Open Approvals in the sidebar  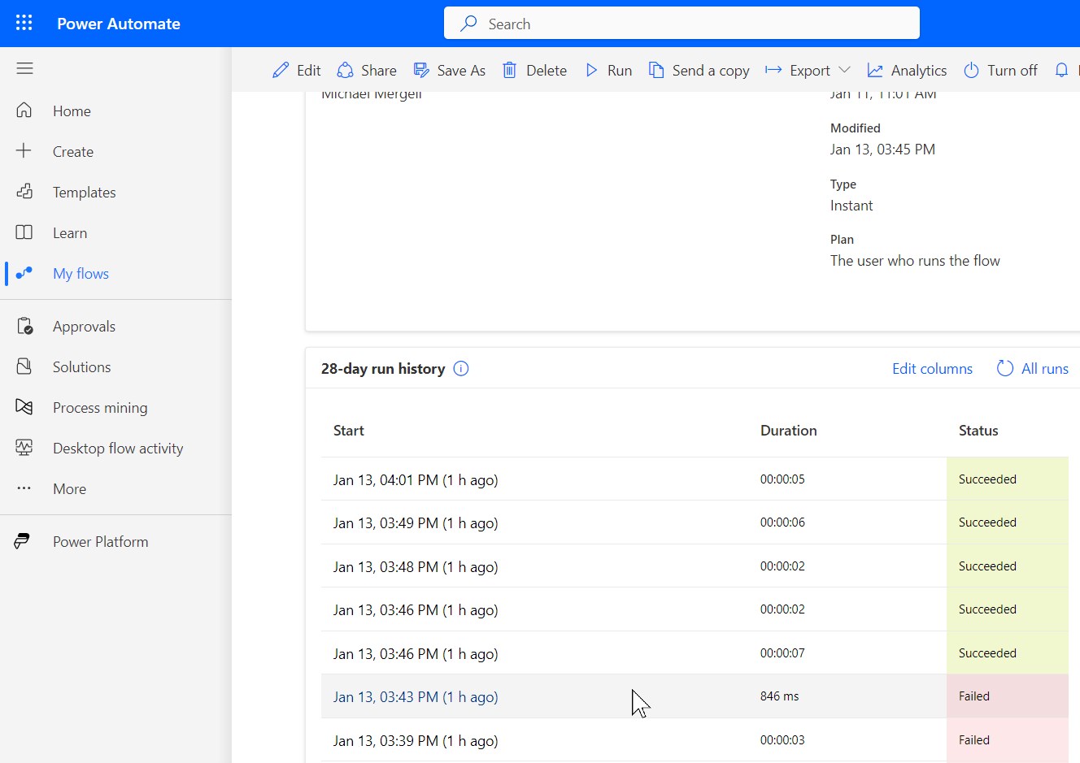84,326
